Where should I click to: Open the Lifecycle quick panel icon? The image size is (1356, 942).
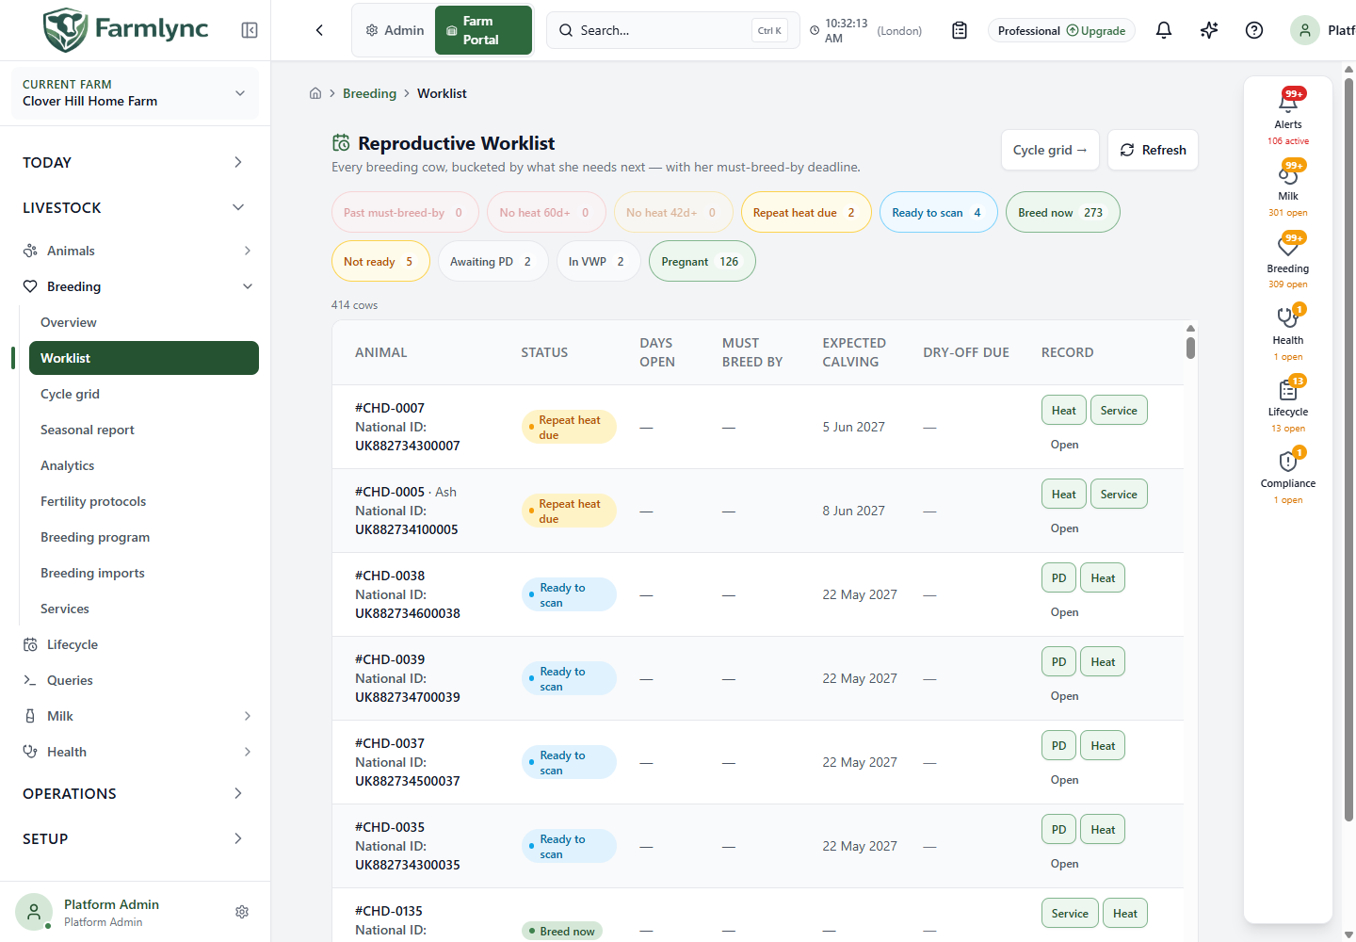coord(1288,389)
